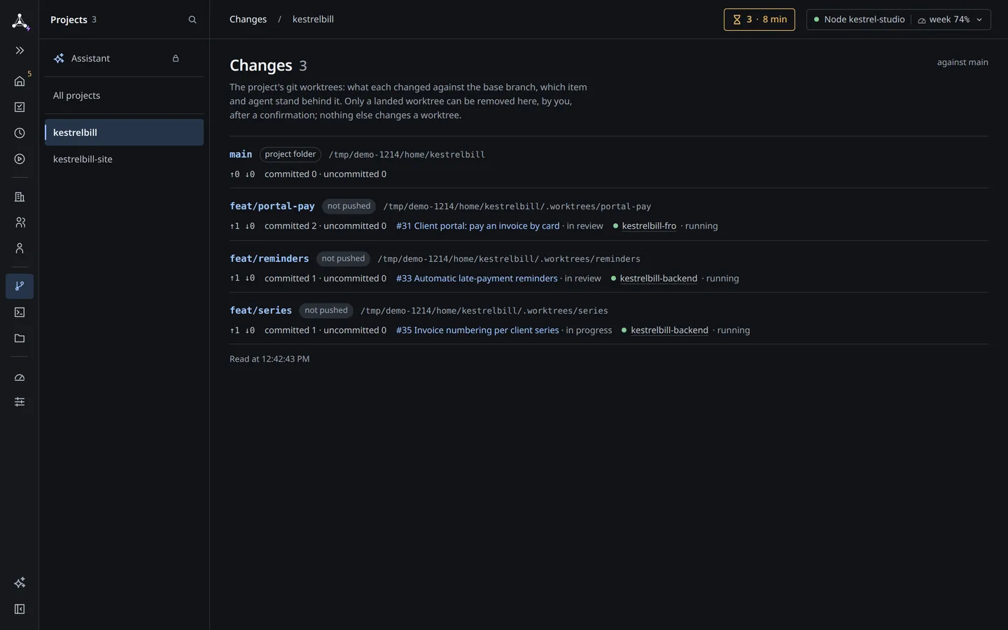Open the single-person icon in sidebar
The width and height of the screenshot is (1008, 630).
[x=20, y=248]
